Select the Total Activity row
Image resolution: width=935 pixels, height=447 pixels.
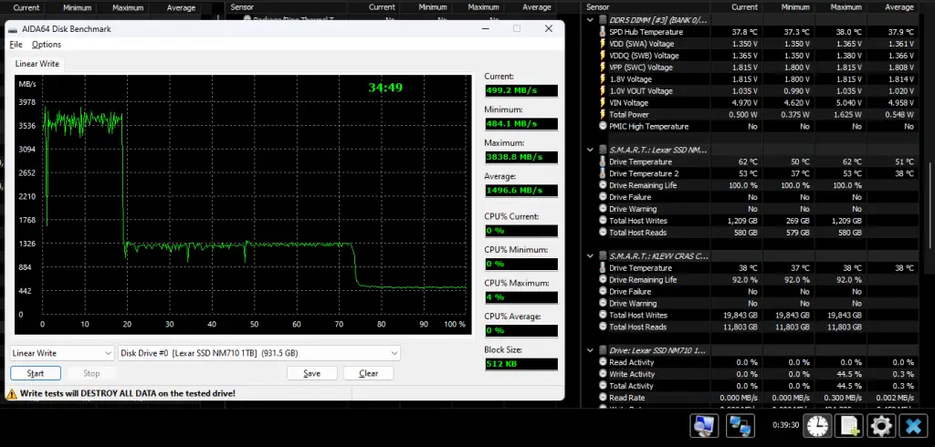(751, 386)
